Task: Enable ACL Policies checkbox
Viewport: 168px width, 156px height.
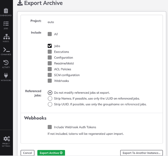Action: click(x=50, y=69)
